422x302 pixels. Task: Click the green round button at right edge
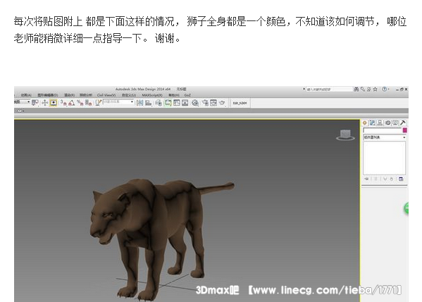tap(406, 208)
